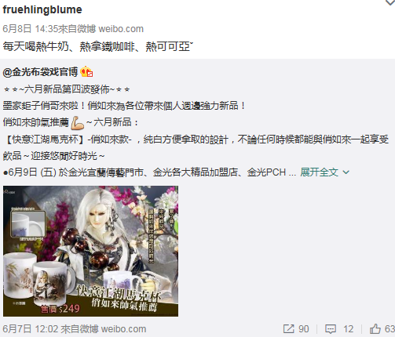The height and width of the screenshot is (337, 395).
Task: Open the mug promotional image thumbnail
Action: point(90,251)
